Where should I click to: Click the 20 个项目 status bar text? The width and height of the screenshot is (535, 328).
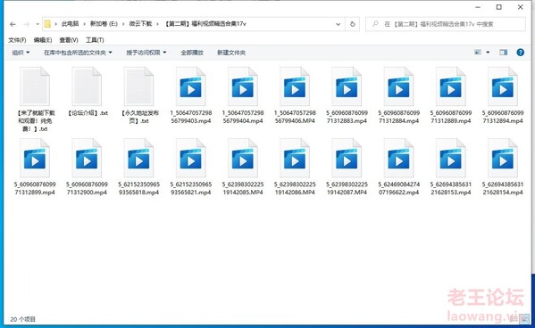(x=22, y=319)
